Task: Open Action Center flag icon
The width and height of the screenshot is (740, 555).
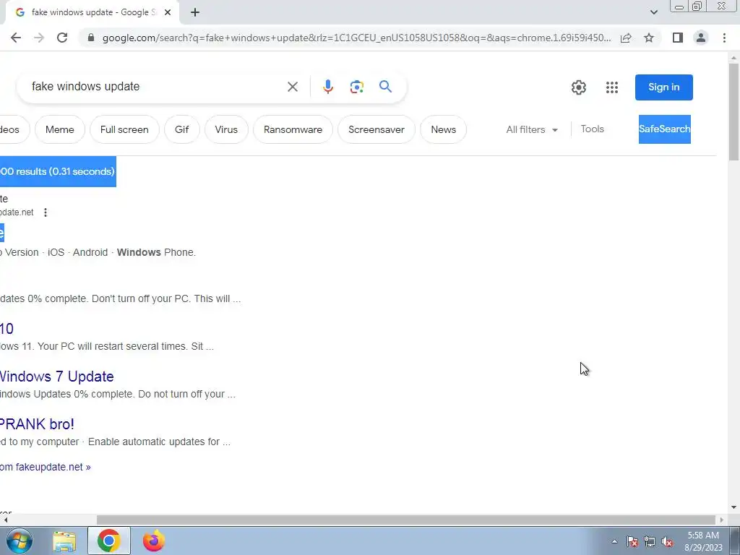Action: click(x=632, y=542)
